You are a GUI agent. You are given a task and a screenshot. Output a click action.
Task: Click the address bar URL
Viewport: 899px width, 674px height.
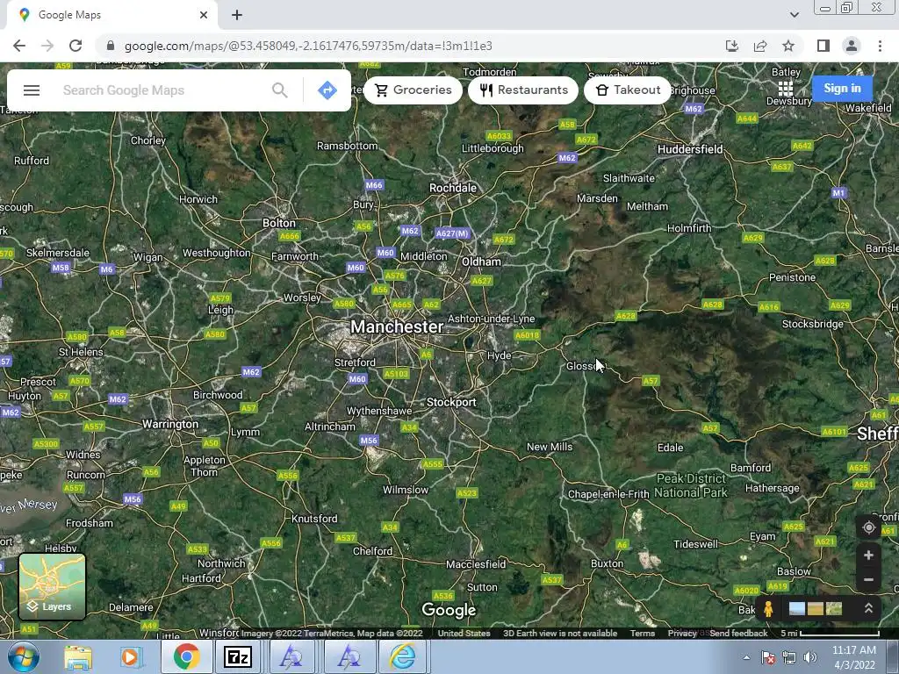pos(308,46)
